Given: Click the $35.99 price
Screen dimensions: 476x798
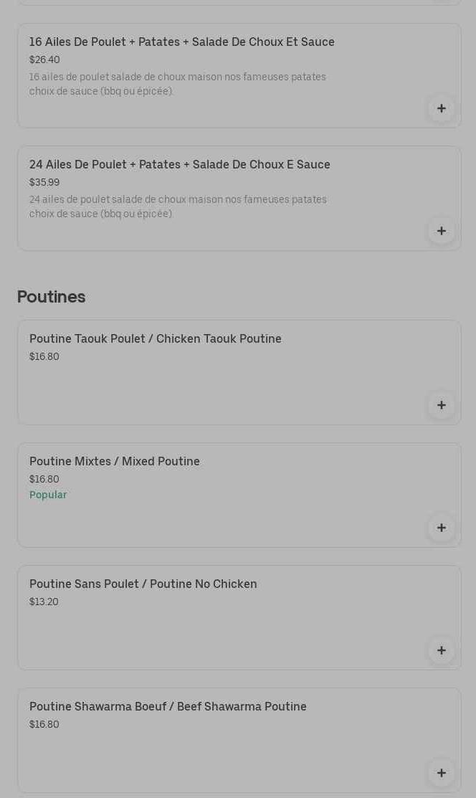Looking at the screenshot, I should (x=44, y=182).
